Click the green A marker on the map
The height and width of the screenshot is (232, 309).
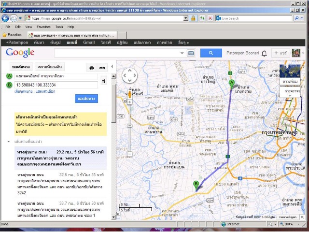tap(232, 84)
